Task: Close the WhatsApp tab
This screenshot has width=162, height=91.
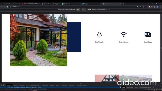Action: (x=80, y=4)
